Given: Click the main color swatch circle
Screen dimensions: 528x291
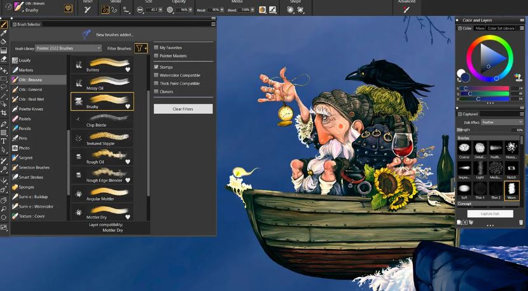Looking at the screenshot, I should coord(465,78).
